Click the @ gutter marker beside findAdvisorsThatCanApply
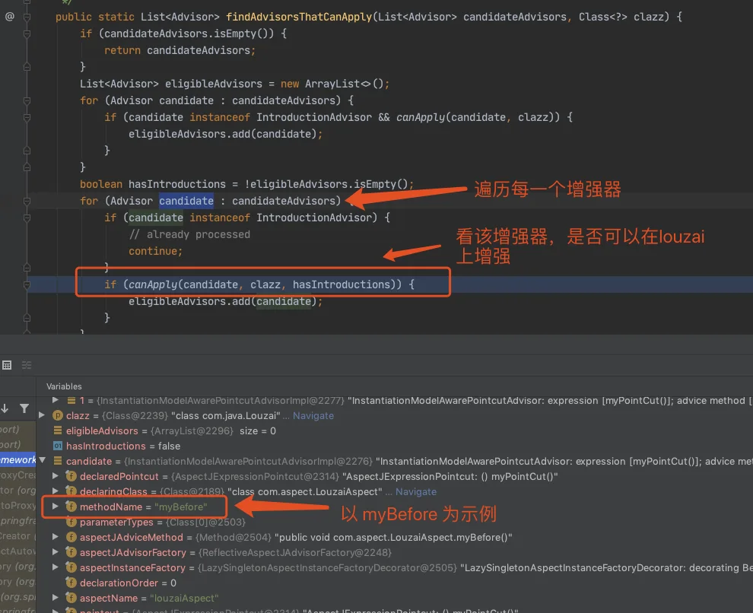Screen dimensions: 753x613 [x=10, y=17]
